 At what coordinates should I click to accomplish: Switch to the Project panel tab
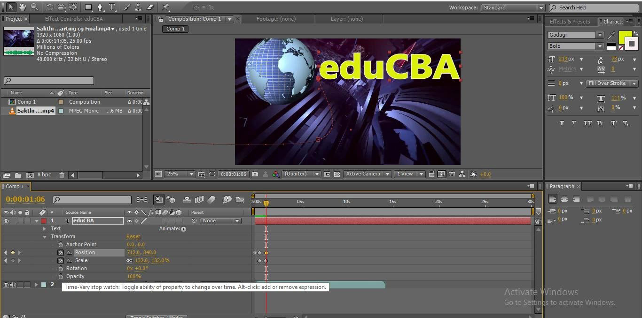[x=14, y=19]
